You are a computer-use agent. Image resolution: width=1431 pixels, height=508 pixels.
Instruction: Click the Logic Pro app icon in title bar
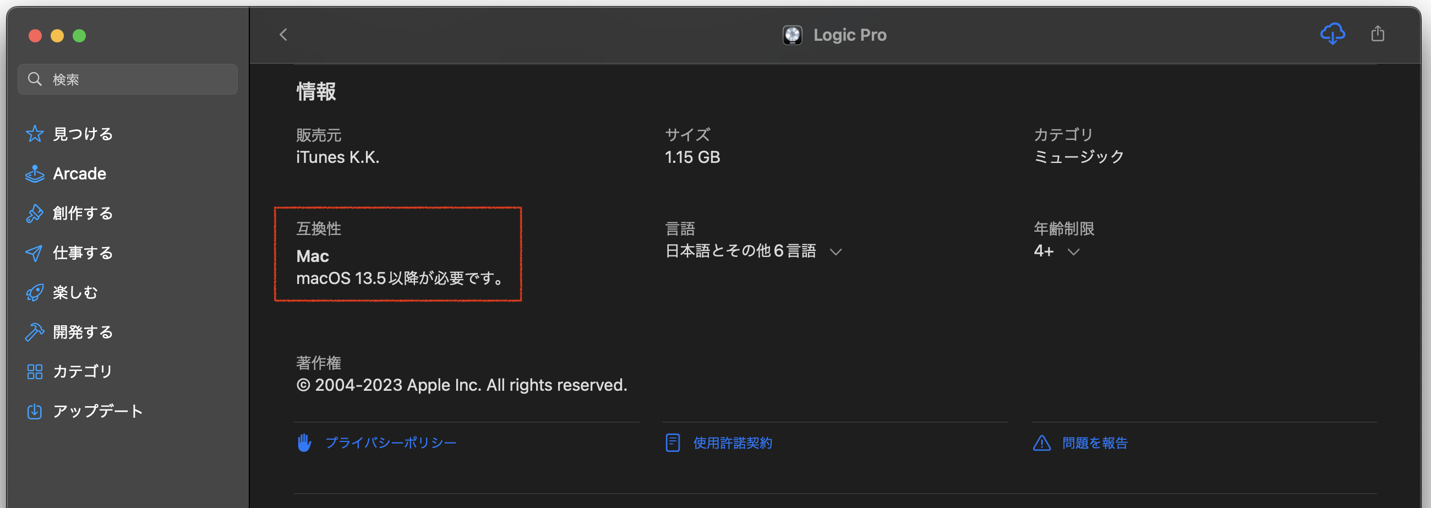point(792,35)
